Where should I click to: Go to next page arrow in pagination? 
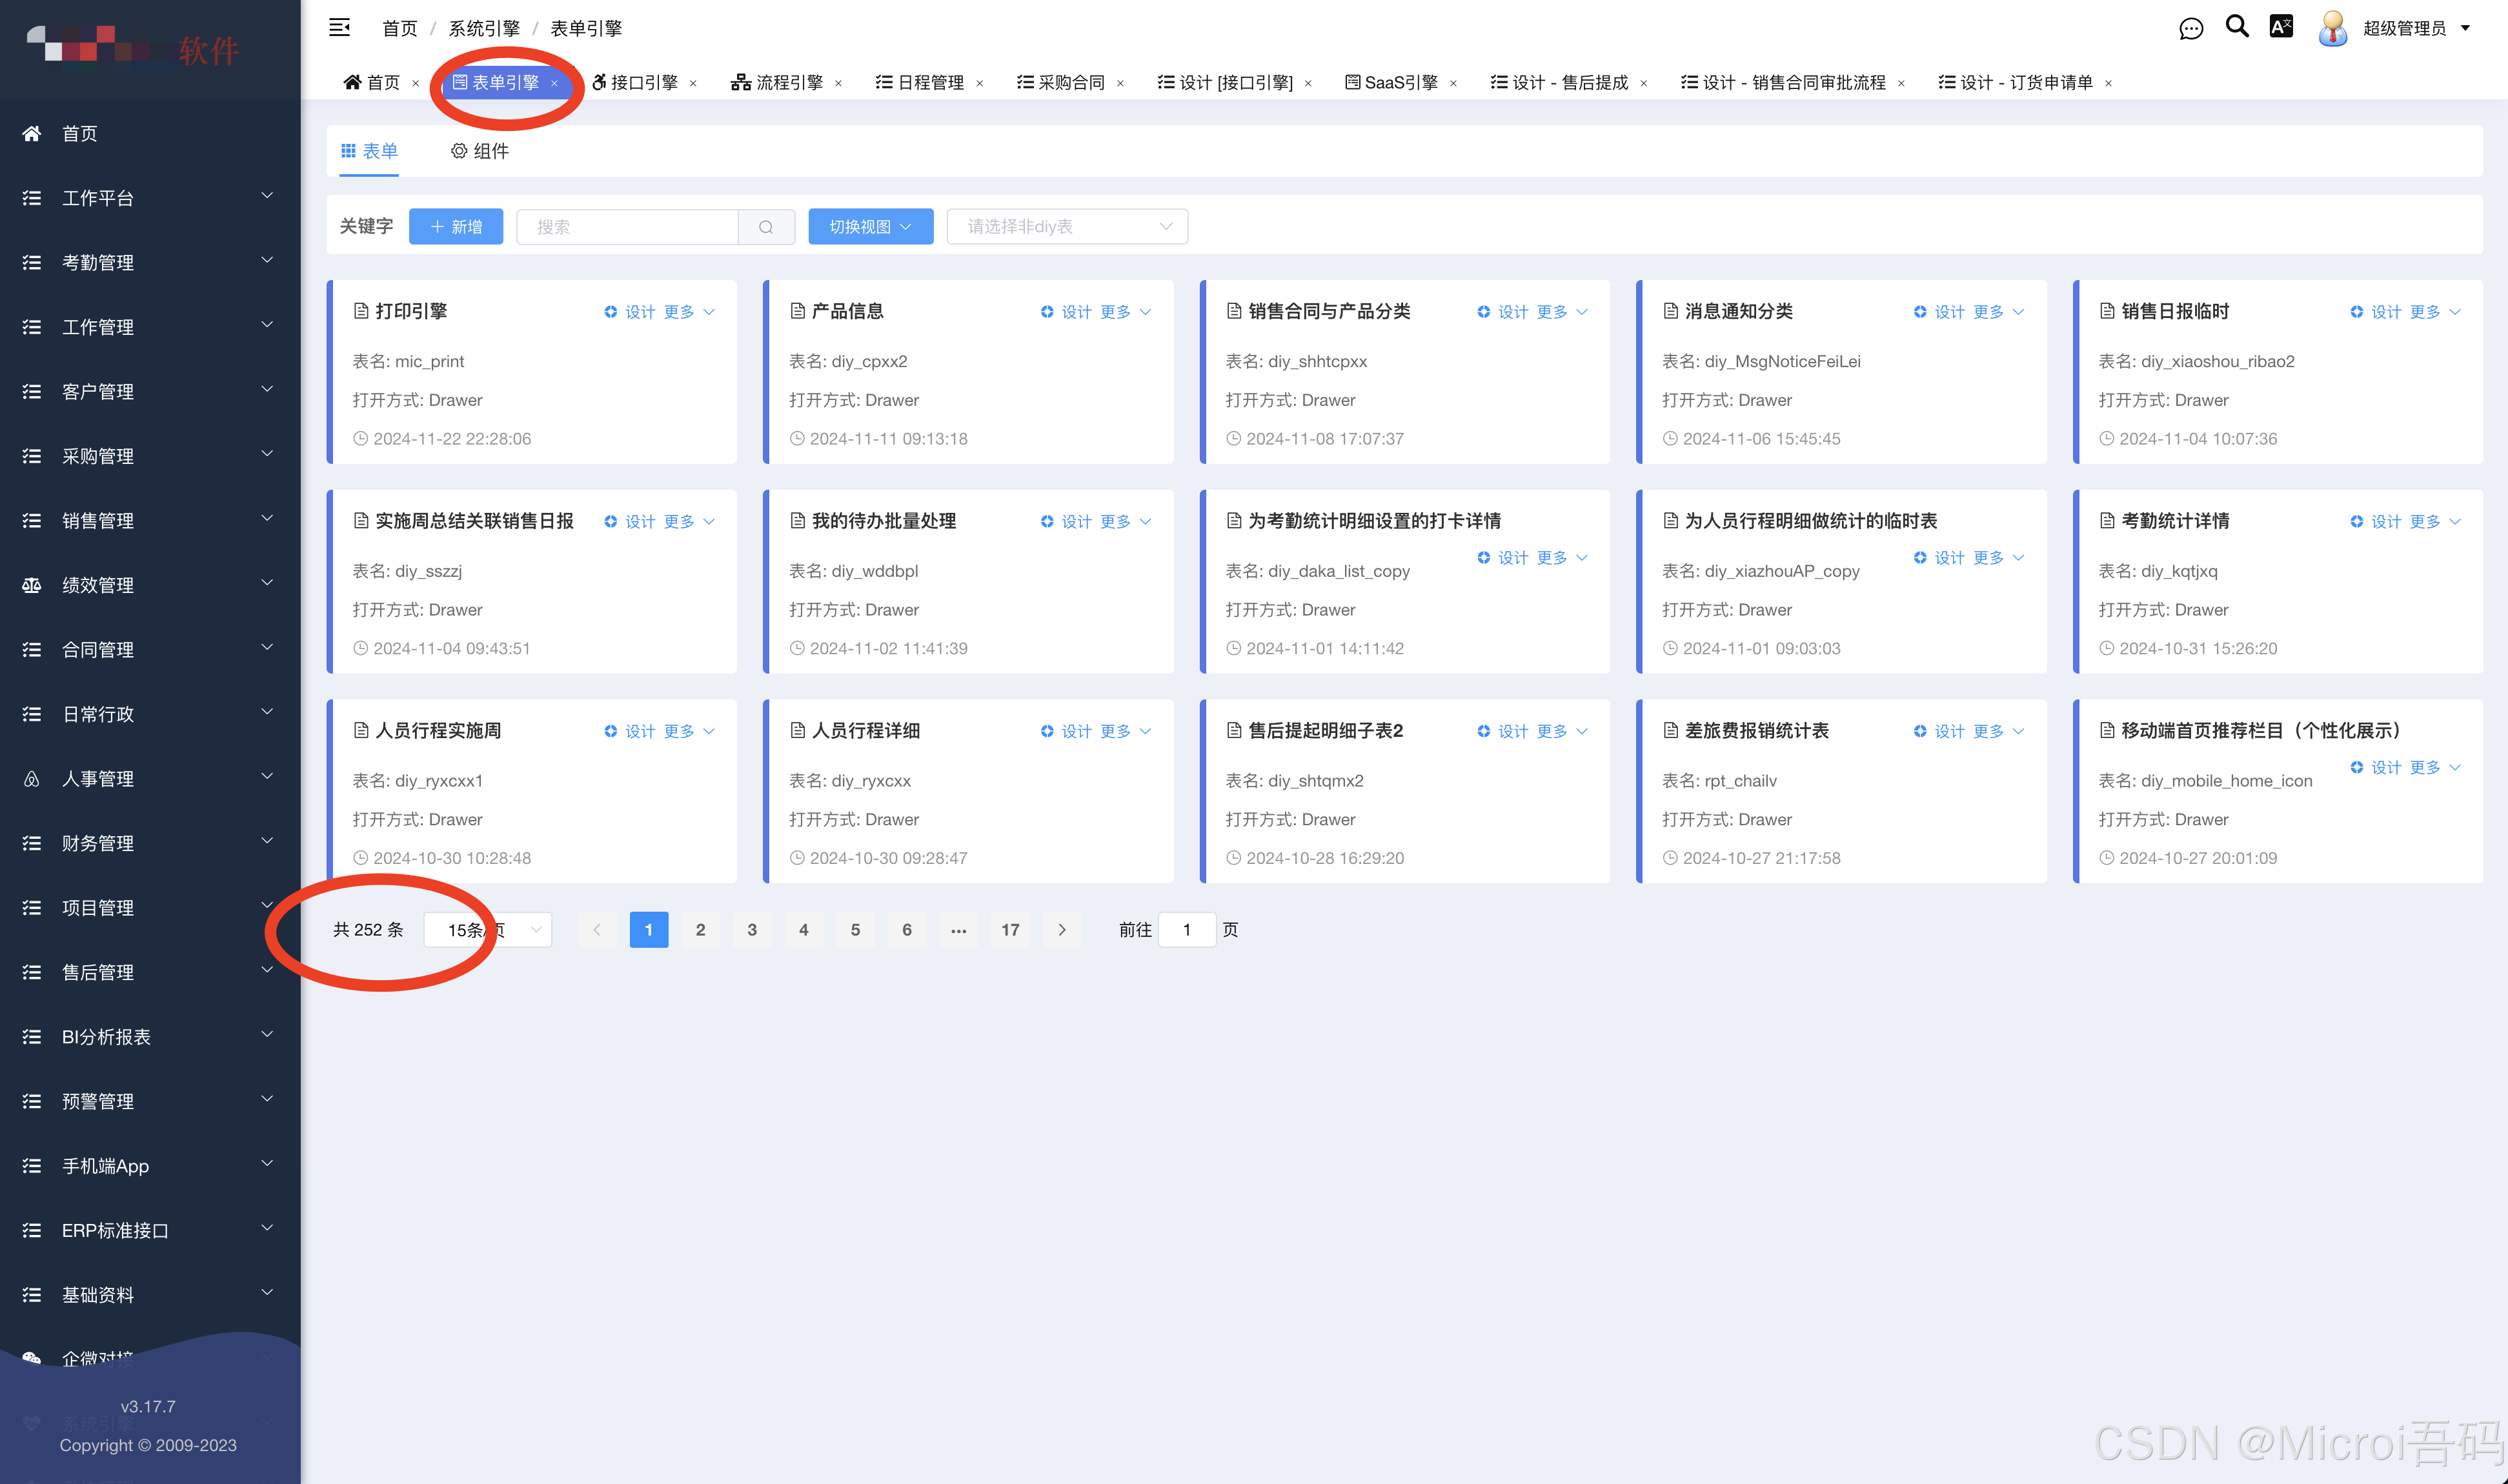pos(1062,930)
